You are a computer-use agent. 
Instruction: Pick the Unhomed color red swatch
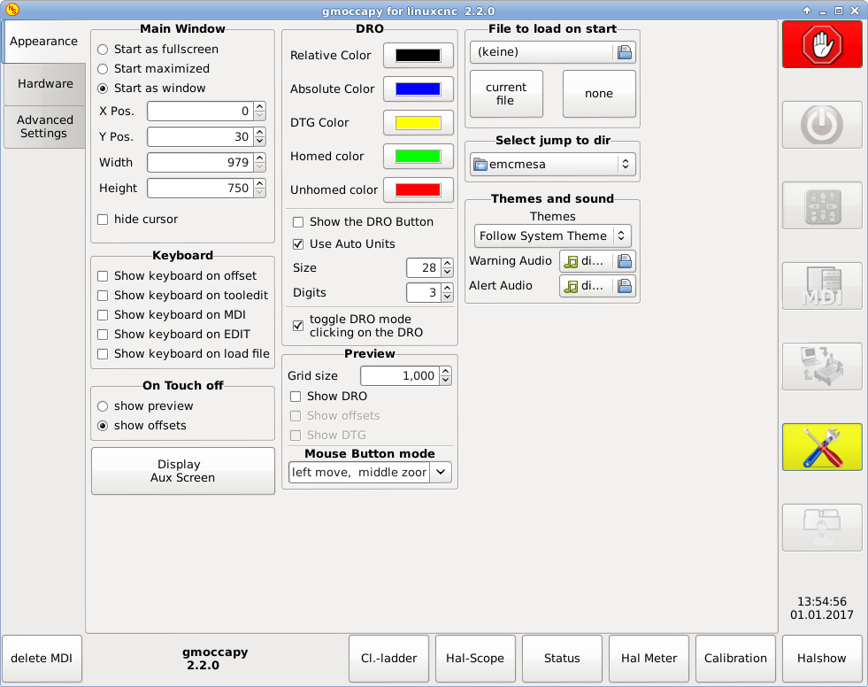tap(419, 190)
